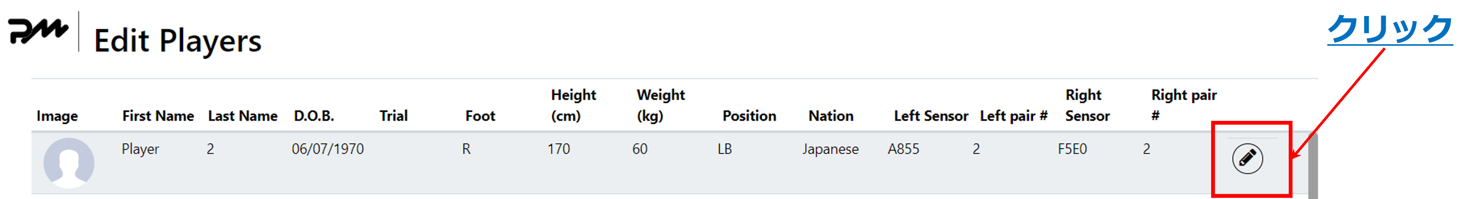This screenshot has width=1484, height=199.
Task: Open the player avatar image
Action: [x=69, y=163]
